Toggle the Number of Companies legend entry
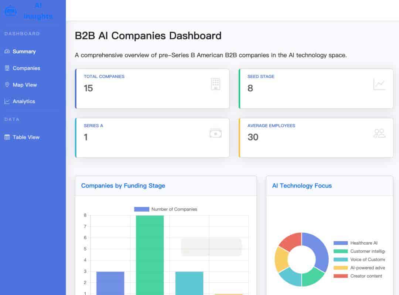 pyautogui.click(x=166, y=209)
